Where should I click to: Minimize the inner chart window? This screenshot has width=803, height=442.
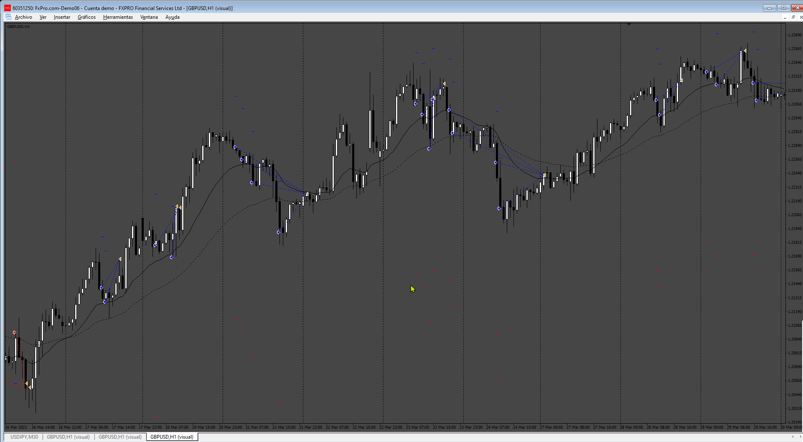pos(785,17)
